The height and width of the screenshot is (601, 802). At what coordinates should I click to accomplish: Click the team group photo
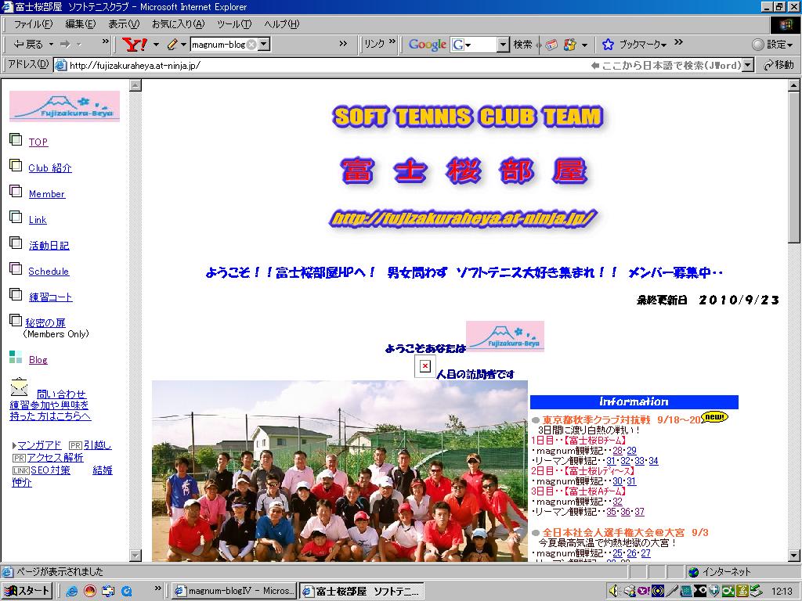340,470
